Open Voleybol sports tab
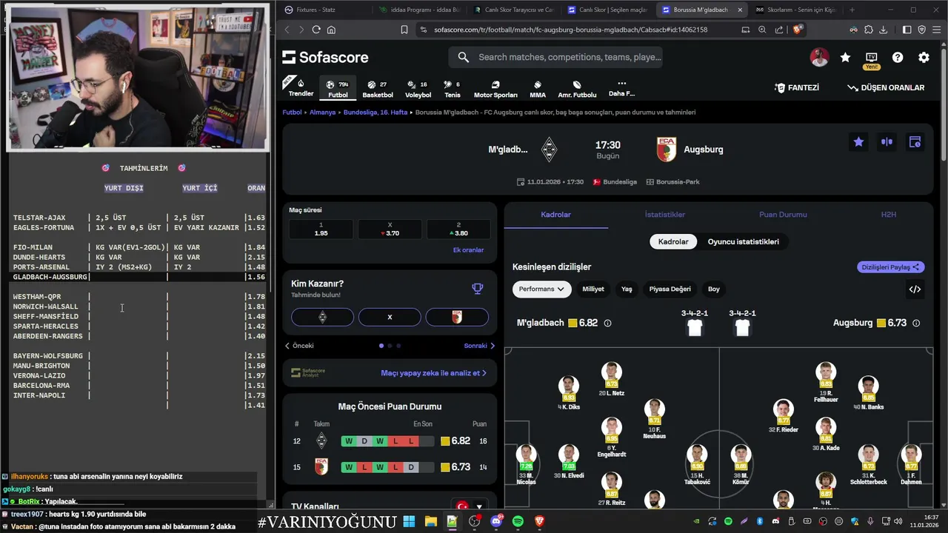 [x=418, y=88]
